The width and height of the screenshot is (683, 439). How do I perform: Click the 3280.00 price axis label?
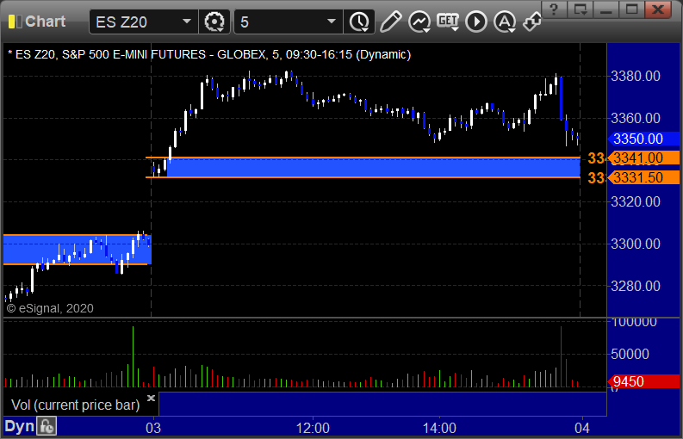(x=636, y=286)
